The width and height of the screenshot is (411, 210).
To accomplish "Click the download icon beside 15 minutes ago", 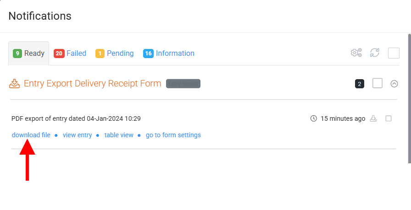I will pyautogui.click(x=373, y=118).
